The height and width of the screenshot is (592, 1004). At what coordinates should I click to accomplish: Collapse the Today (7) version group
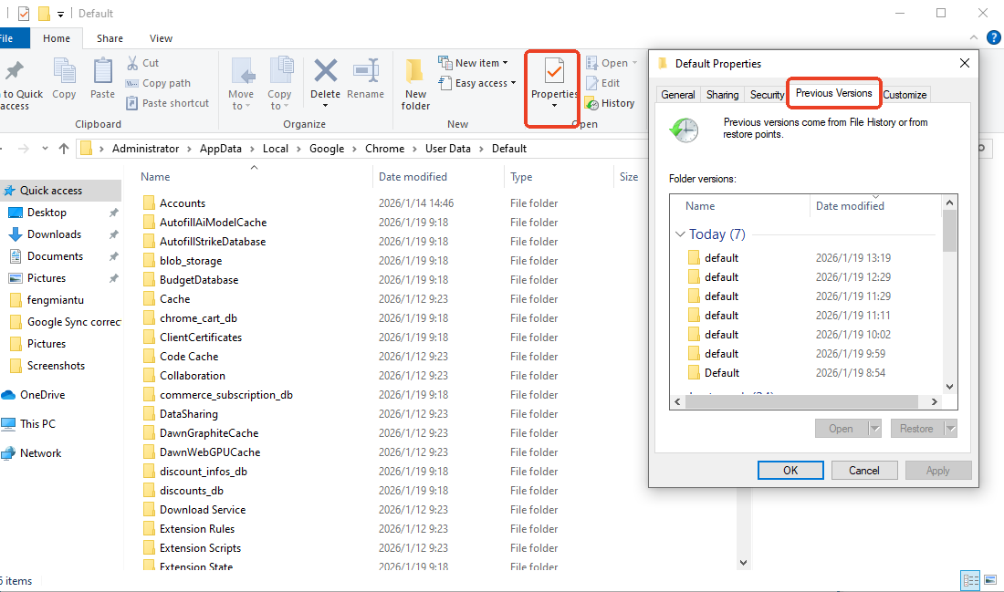680,234
